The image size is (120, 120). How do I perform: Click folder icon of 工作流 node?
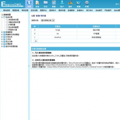point(4,39)
